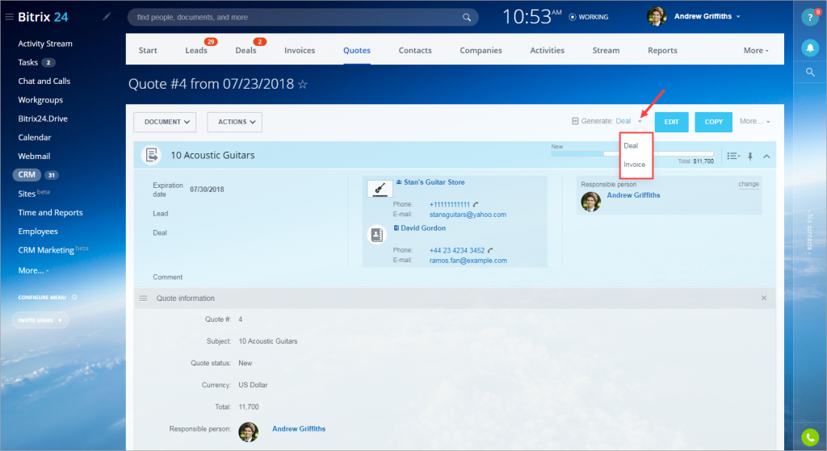The width and height of the screenshot is (827, 451).
Task: Click phone number +44 23 4234 3452
Action: pyautogui.click(x=457, y=251)
